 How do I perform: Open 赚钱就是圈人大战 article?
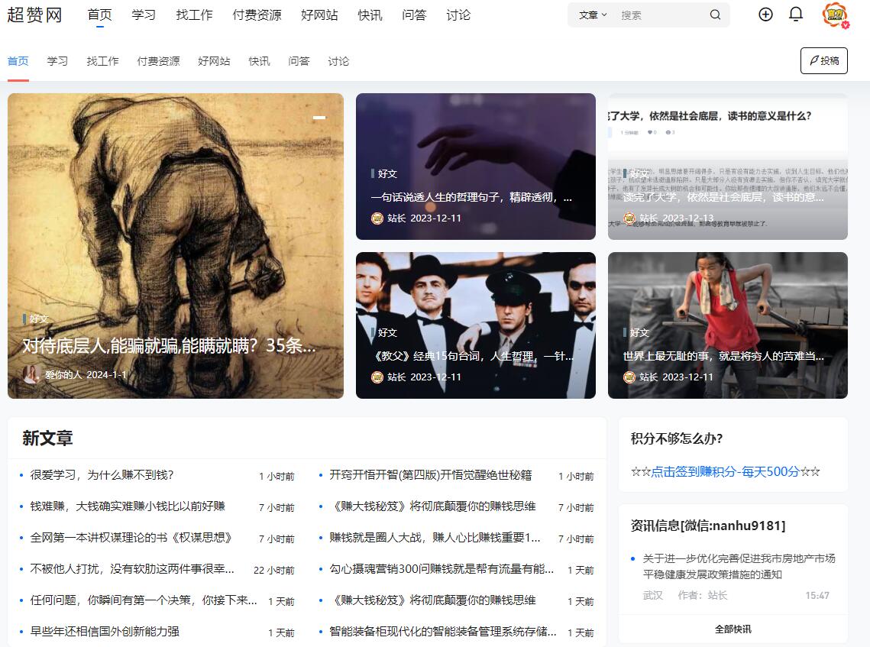pyautogui.click(x=435, y=537)
